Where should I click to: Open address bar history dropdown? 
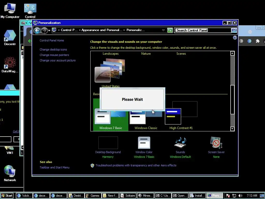tap(163, 30)
